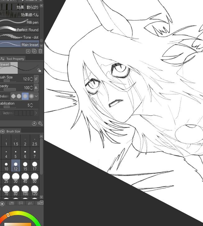Expand the anti-aliasing dropdown arrow
The width and height of the screenshot is (203, 226).
tap(36, 96)
